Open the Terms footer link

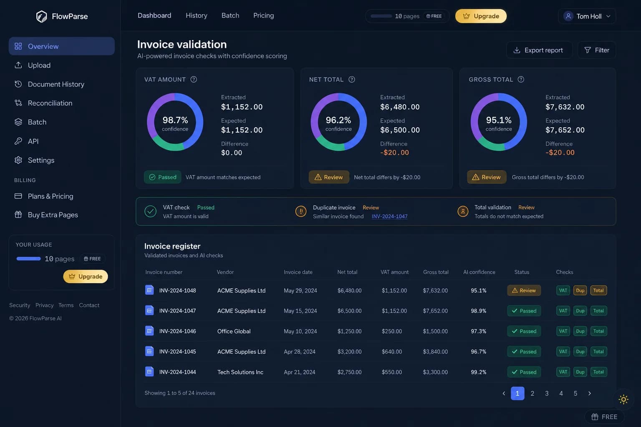click(66, 305)
